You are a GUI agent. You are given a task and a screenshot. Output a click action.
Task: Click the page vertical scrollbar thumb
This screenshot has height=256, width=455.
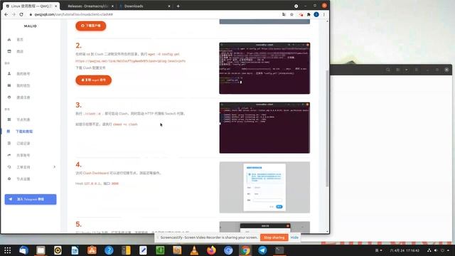click(x=327, y=128)
